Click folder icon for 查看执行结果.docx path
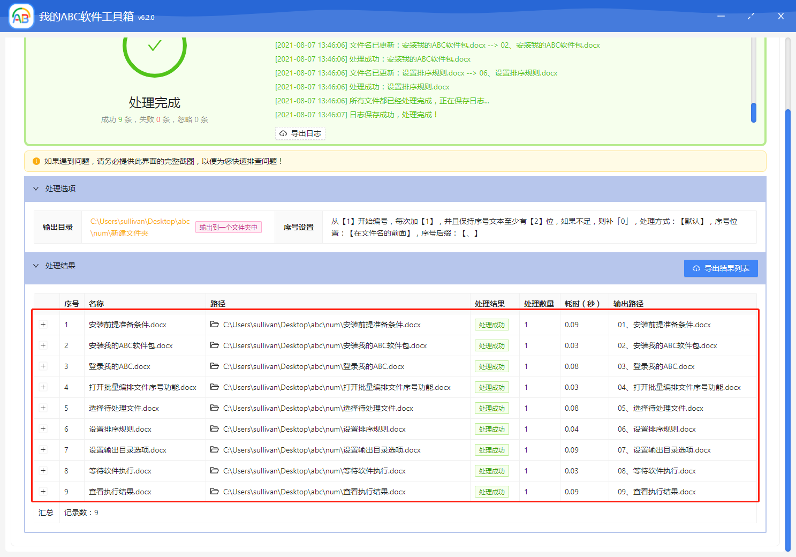 [x=215, y=492]
